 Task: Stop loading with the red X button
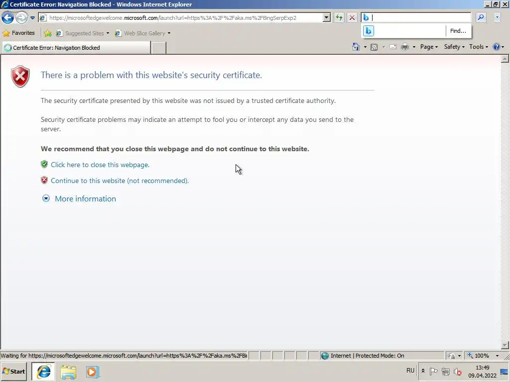click(352, 17)
